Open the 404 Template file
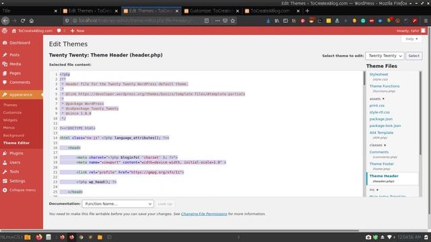The height and width of the screenshot is (242, 431). 381,133
